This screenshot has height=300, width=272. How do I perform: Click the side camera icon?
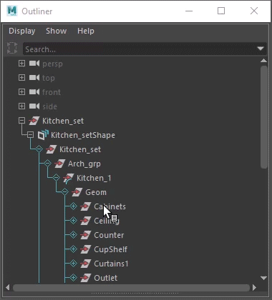34,106
